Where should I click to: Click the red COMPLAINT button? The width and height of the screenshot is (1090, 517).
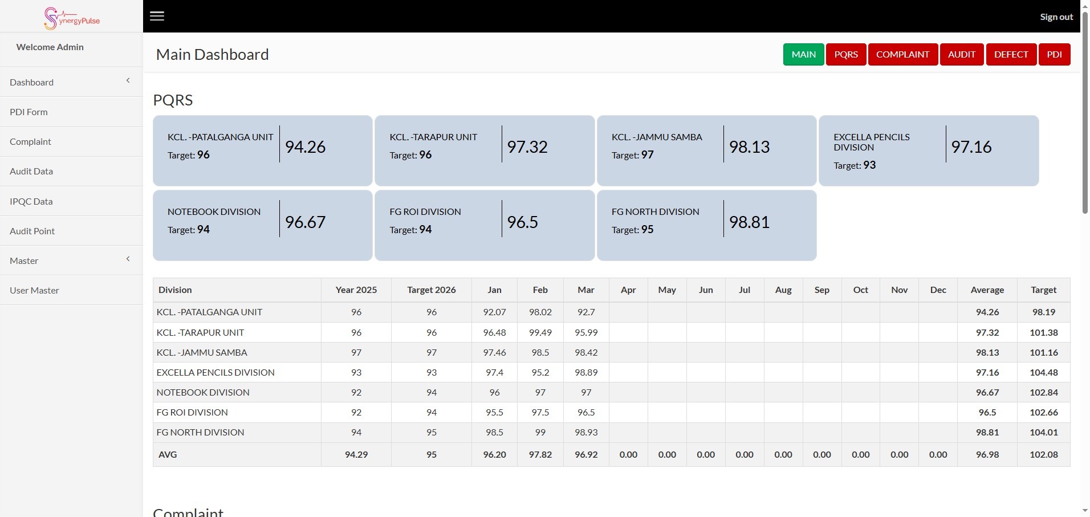[902, 54]
